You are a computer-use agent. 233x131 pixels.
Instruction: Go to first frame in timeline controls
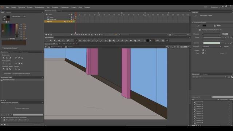pyautogui.click(x=77, y=35)
